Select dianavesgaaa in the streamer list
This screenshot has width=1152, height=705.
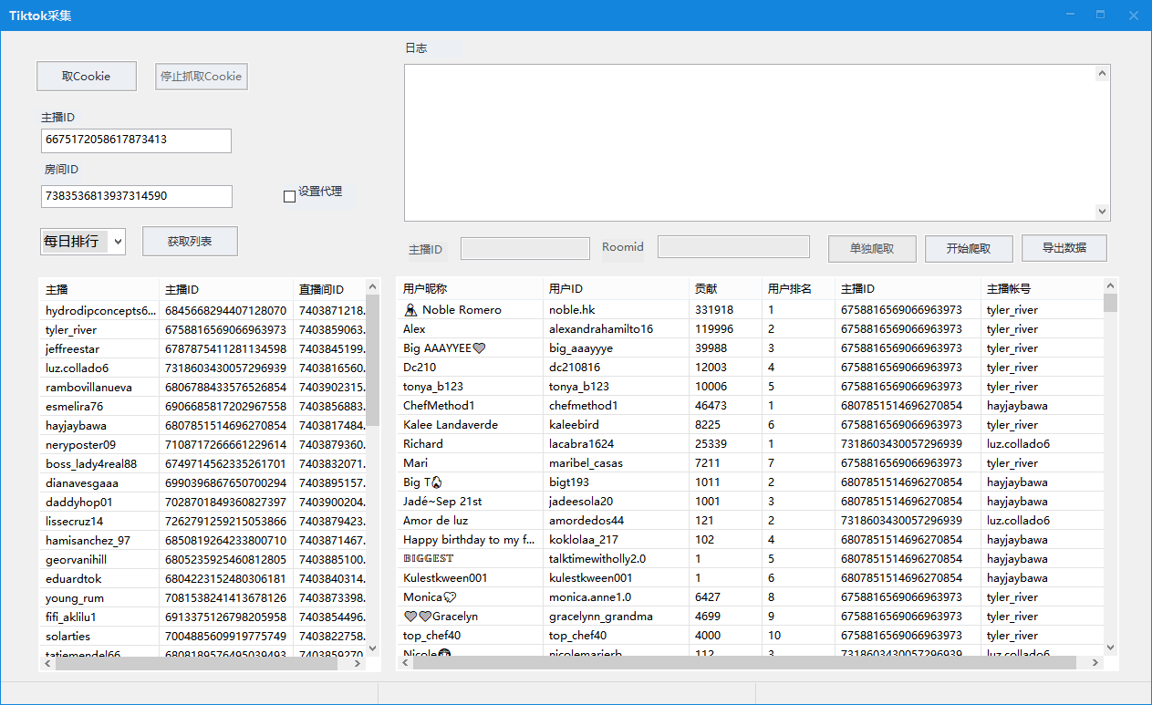[202, 482]
